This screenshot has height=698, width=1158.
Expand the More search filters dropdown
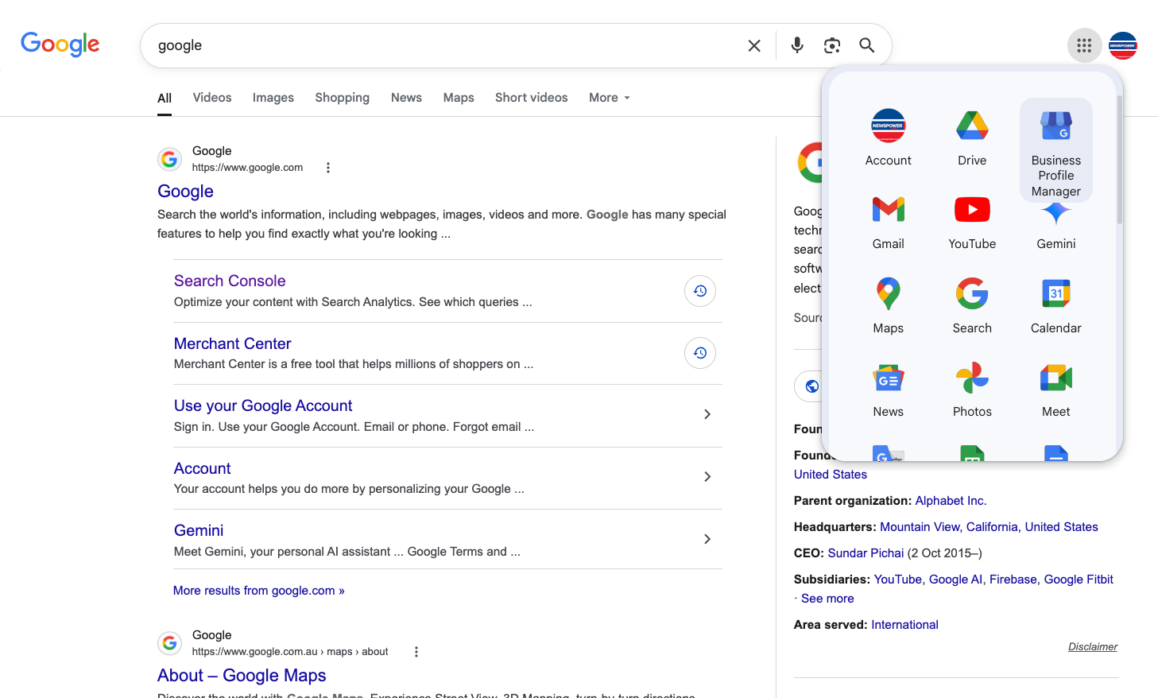click(610, 98)
